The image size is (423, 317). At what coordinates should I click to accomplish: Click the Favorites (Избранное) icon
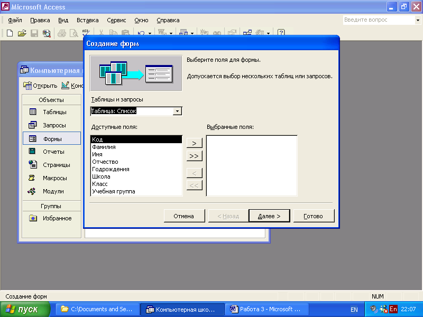(x=33, y=218)
